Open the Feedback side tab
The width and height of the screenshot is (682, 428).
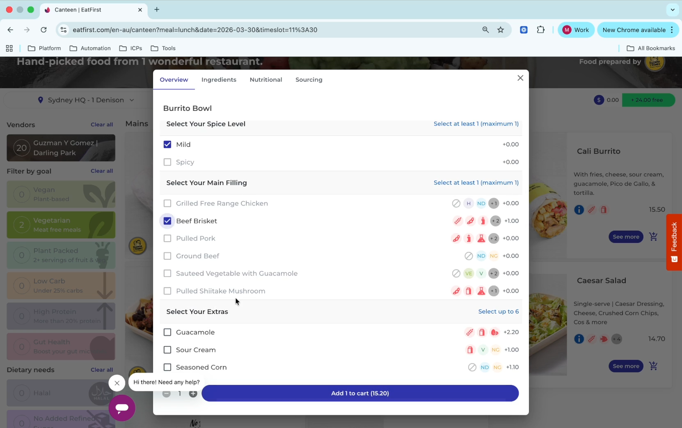pyautogui.click(x=674, y=242)
